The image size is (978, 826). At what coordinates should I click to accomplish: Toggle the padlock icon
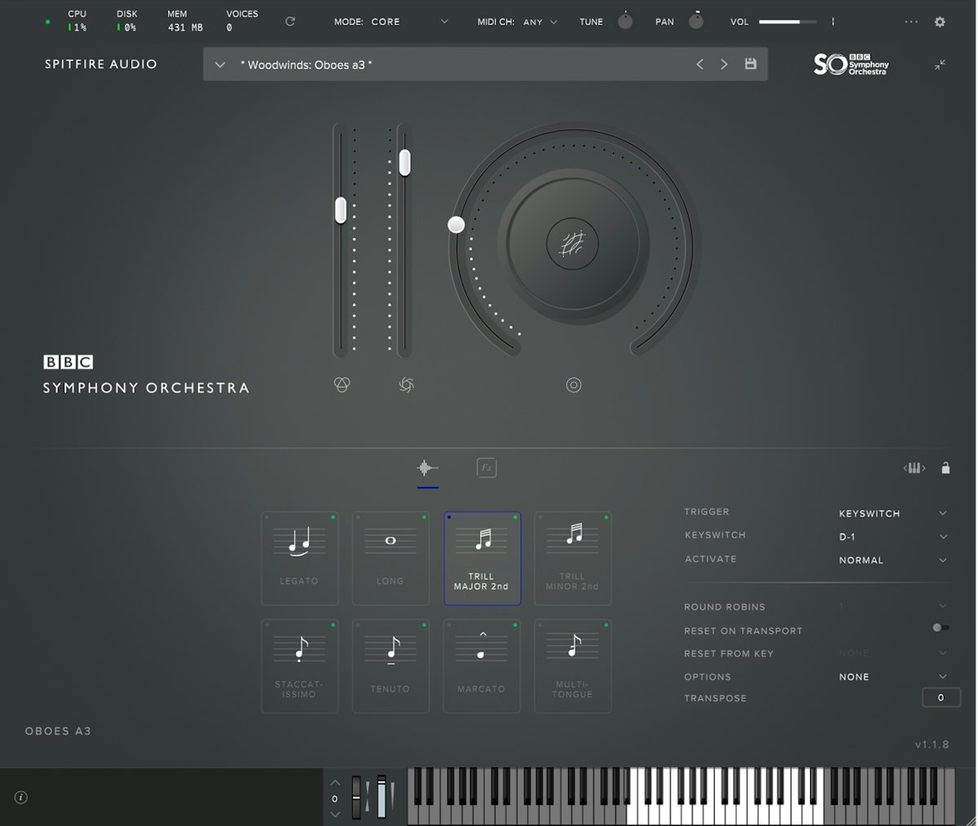click(945, 468)
